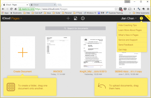
Task: Click the Create Document label
Action: point(23,72)
